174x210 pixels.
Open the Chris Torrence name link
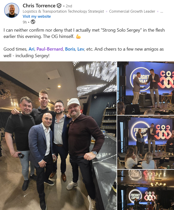39,6
